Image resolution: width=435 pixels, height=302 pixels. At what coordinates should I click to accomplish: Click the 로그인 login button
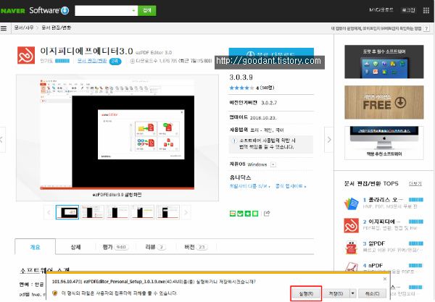click(x=409, y=10)
